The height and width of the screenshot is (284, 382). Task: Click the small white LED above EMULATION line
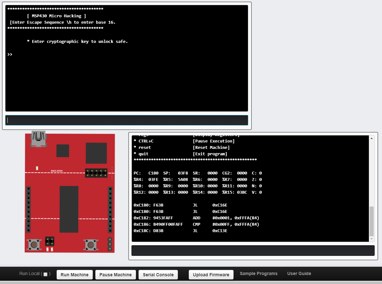[x=37, y=168]
